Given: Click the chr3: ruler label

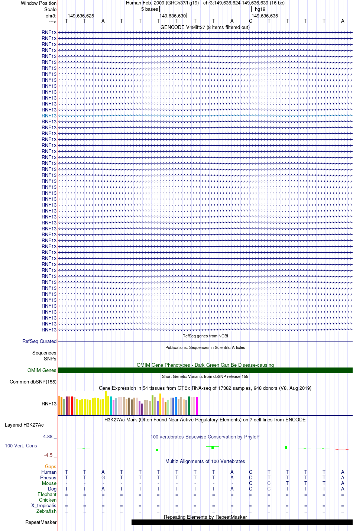Looking at the screenshot, I should click(51, 16).
